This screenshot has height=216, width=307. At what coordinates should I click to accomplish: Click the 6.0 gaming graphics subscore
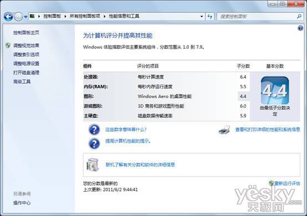point(243,106)
